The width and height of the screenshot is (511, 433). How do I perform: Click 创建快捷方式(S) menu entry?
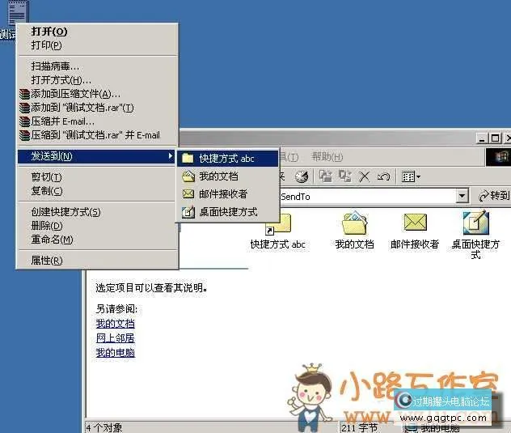pyautogui.click(x=97, y=212)
